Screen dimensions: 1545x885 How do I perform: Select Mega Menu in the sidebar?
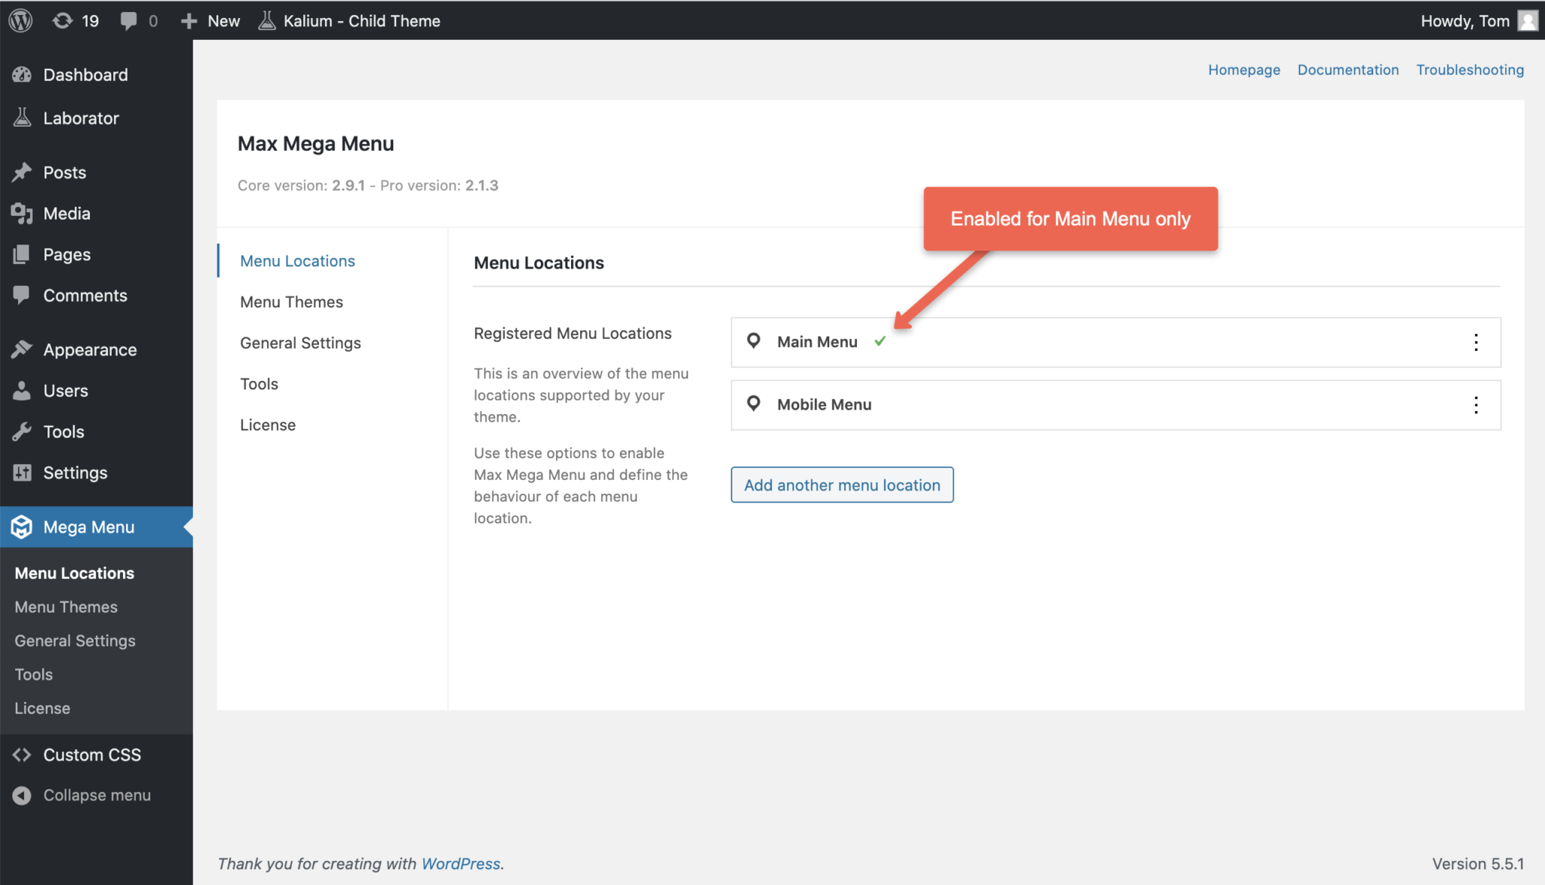tap(97, 527)
